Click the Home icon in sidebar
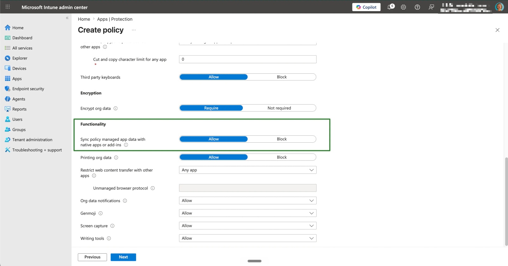The height and width of the screenshot is (266, 508). (x=8, y=28)
